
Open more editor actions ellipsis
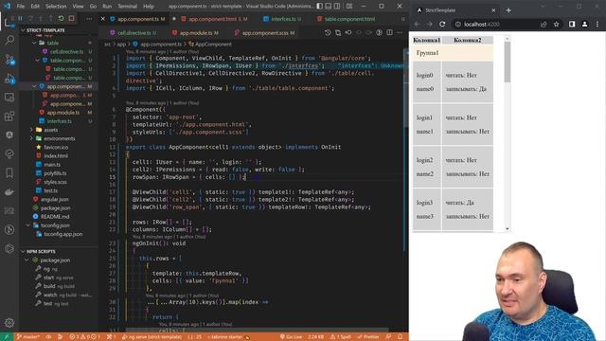click(400, 33)
